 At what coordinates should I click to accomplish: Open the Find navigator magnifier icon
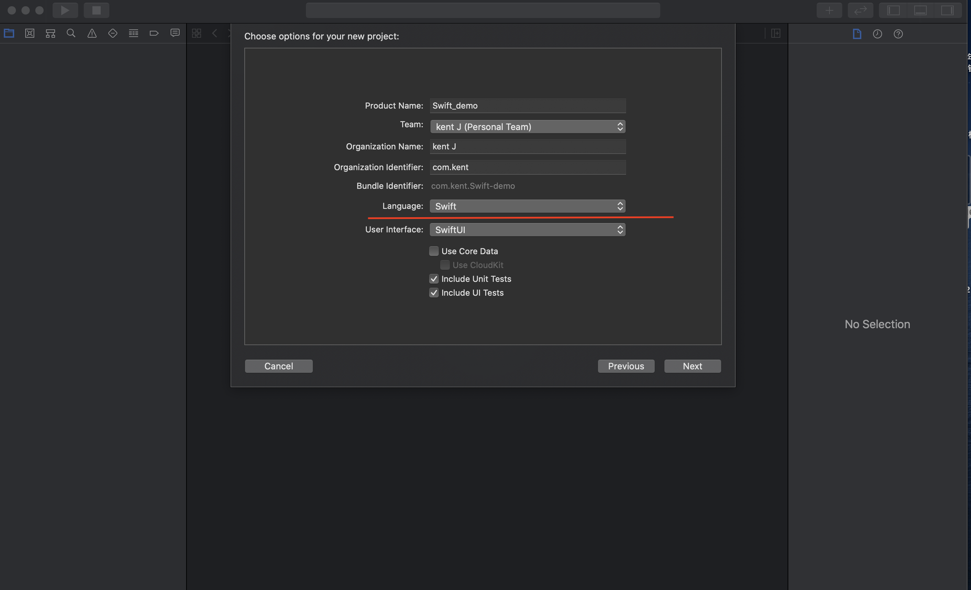(x=71, y=34)
